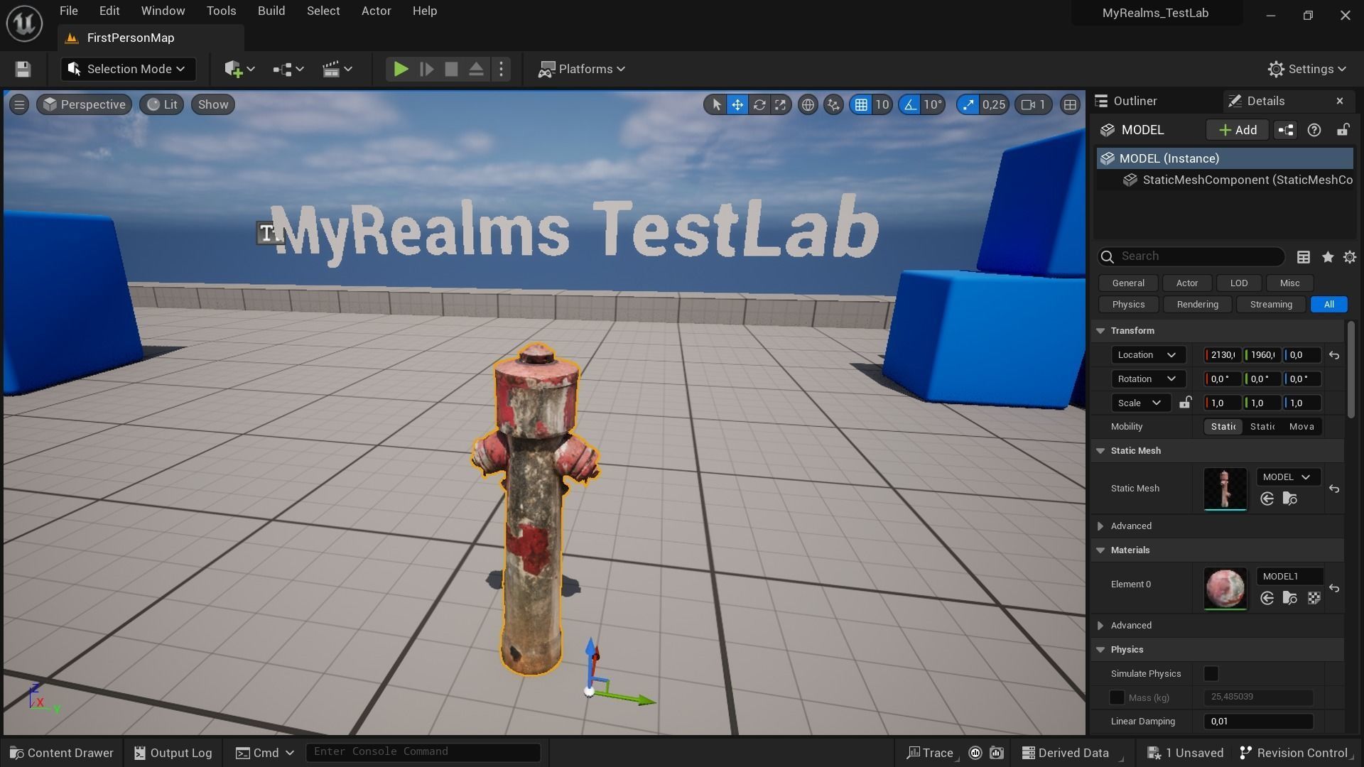Image resolution: width=1364 pixels, height=767 pixels.
Task: Open the Build menu
Action: (x=271, y=11)
